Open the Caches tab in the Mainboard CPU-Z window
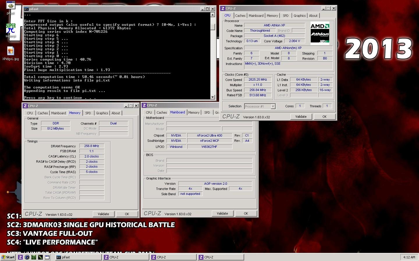 click(x=162, y=113)
